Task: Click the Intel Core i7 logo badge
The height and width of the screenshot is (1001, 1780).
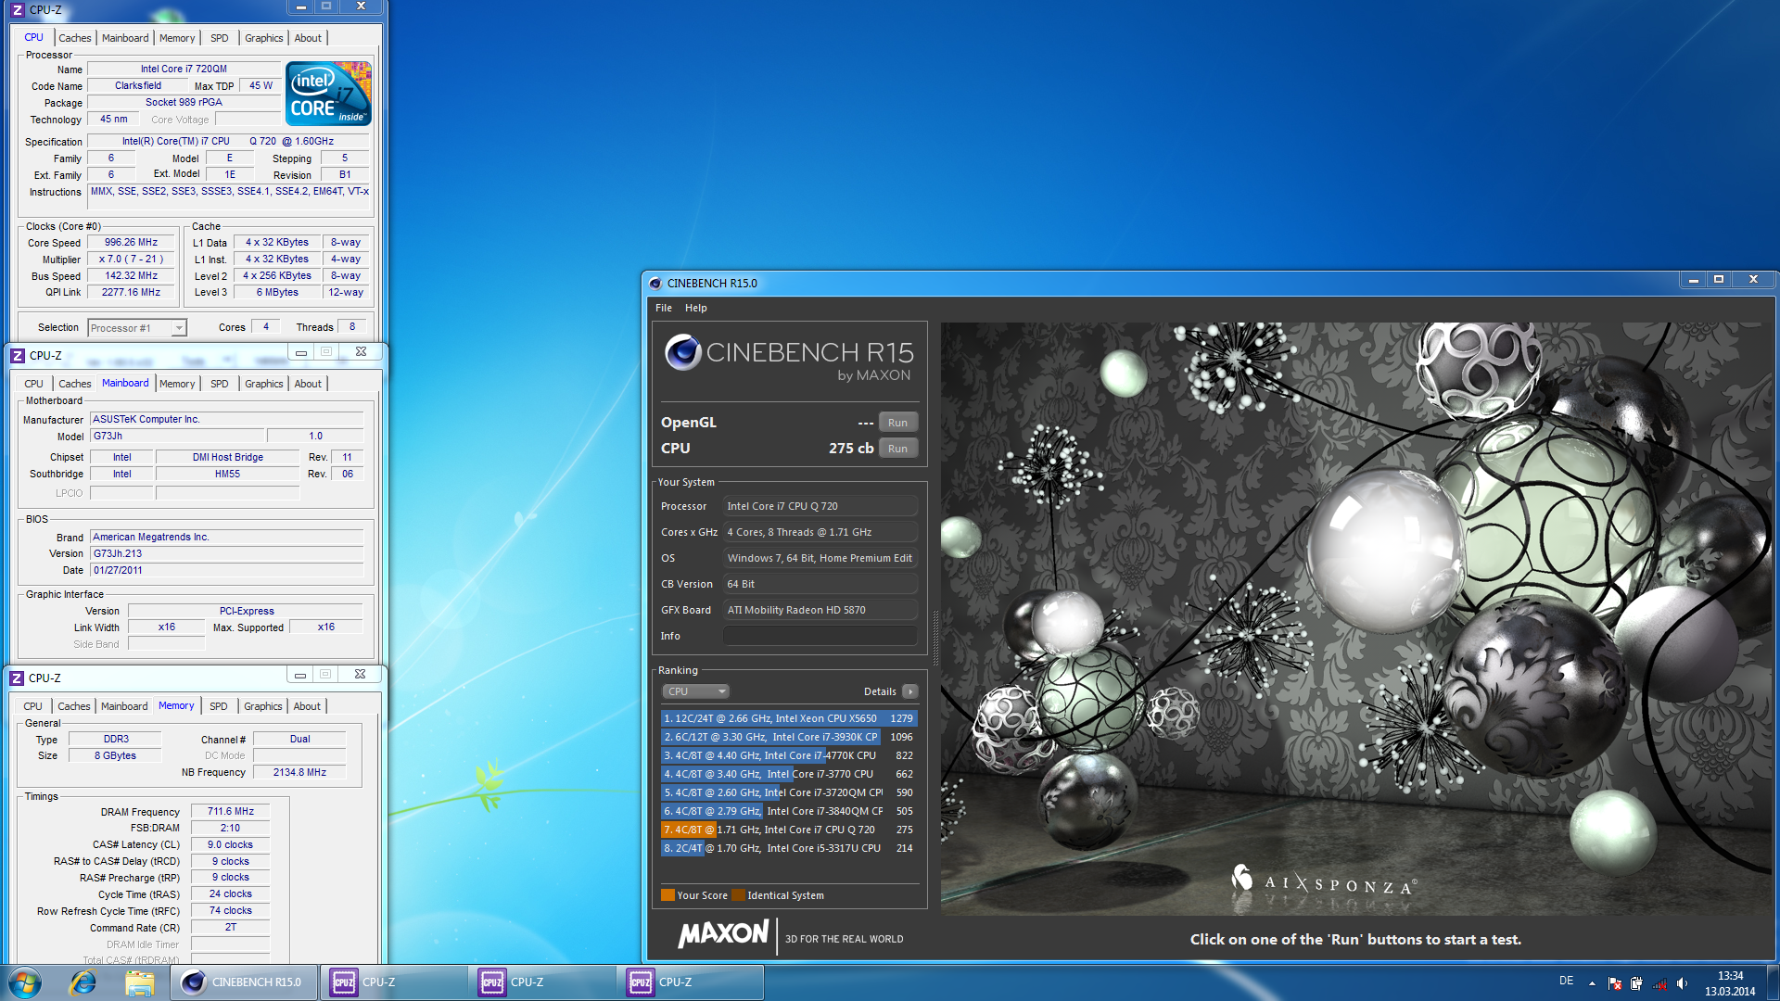Action: [328, 94]
